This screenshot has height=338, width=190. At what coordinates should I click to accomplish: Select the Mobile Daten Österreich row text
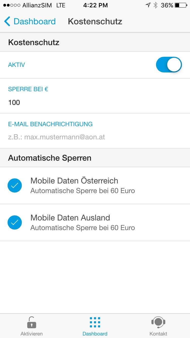pyautogui.click(x=83, y=185)
